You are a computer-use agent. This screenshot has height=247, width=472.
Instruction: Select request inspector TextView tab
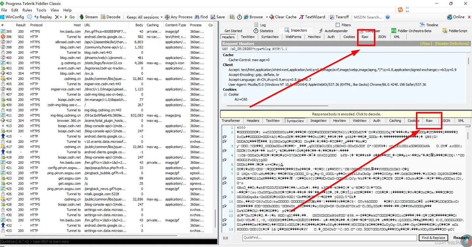point(248,37)
